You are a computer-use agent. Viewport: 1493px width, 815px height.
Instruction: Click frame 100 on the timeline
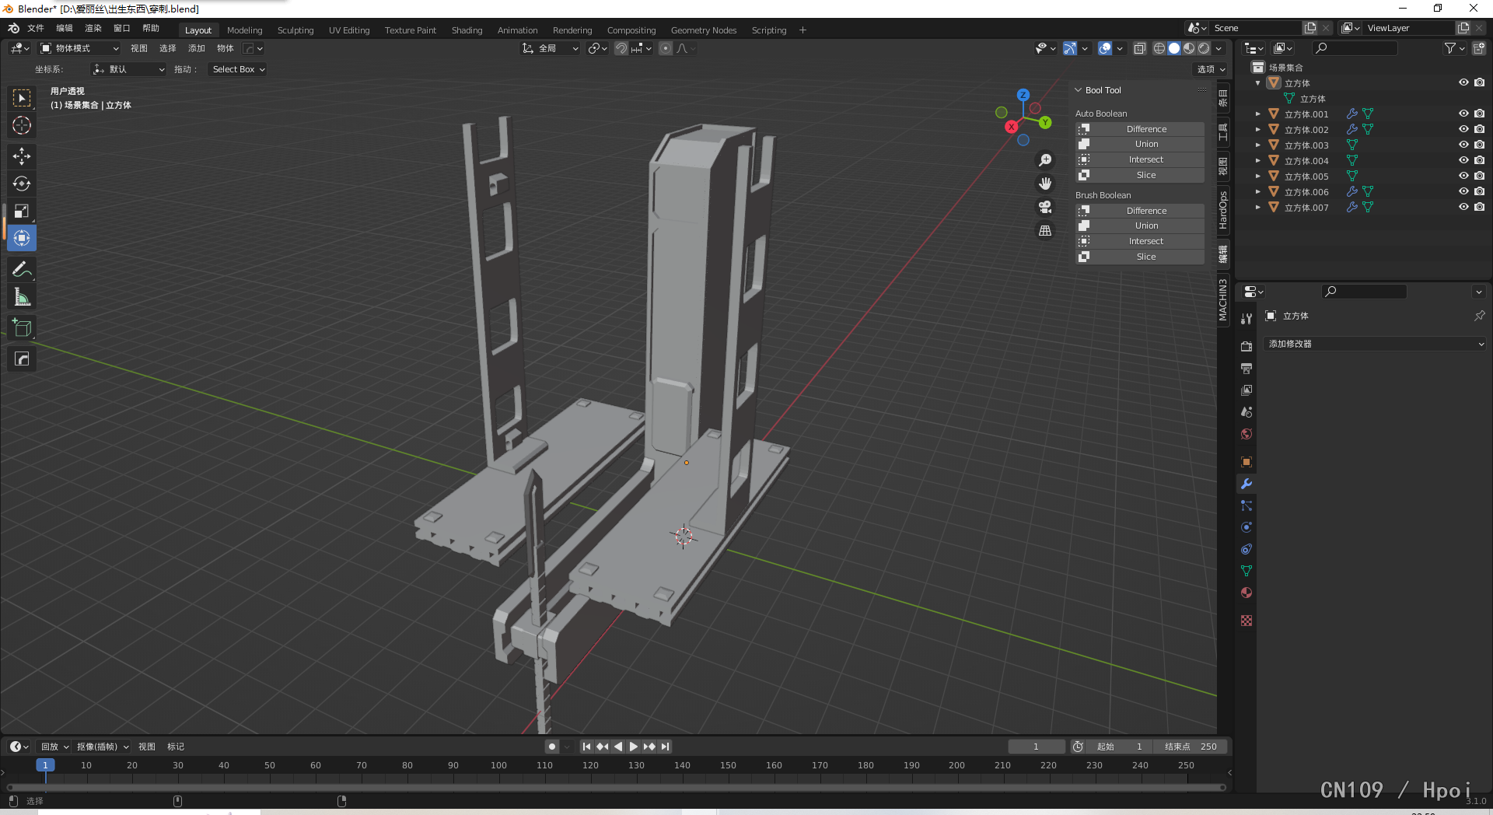(498, 765)
